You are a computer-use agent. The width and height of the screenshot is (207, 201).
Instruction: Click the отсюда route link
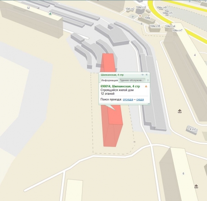point(128,99)
